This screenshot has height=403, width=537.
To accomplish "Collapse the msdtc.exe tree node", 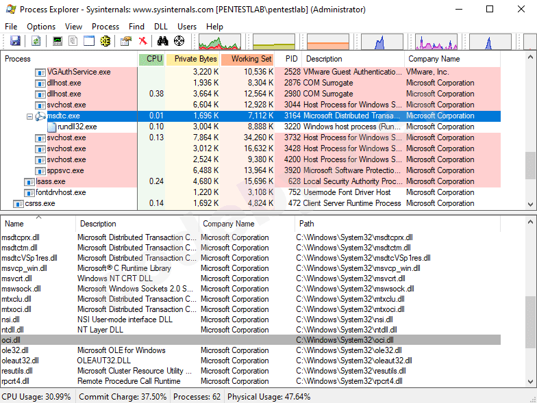I will (x=30, y=116).
